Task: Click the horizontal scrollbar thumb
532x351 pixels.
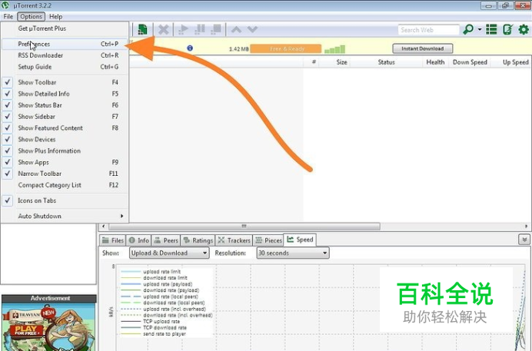Action: tap(244, 227)
